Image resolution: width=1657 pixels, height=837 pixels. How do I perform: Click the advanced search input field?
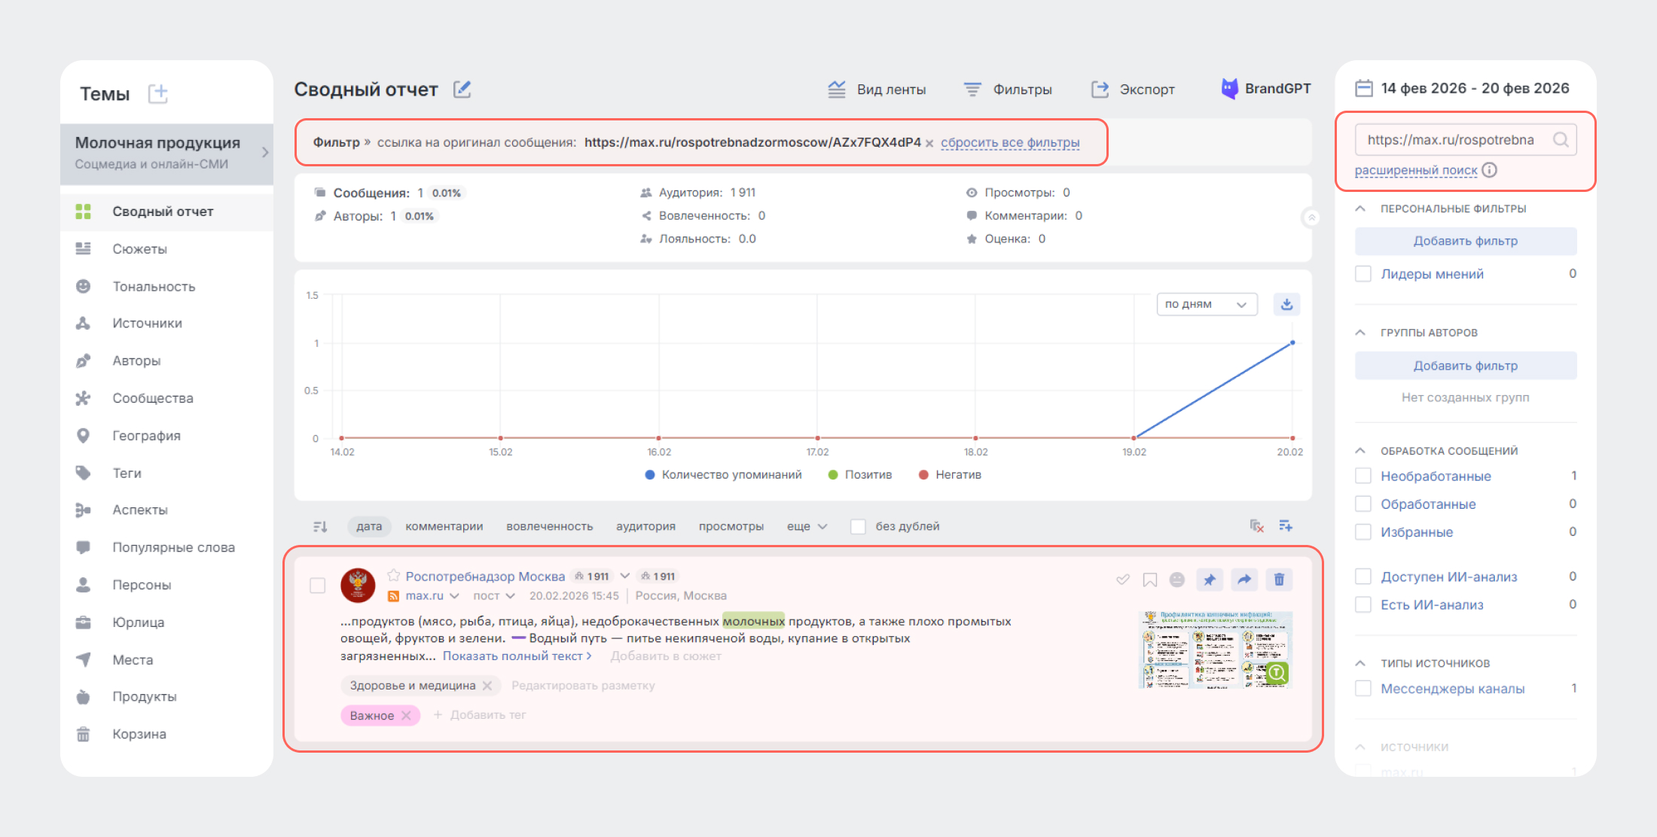tap(1454, 139)
